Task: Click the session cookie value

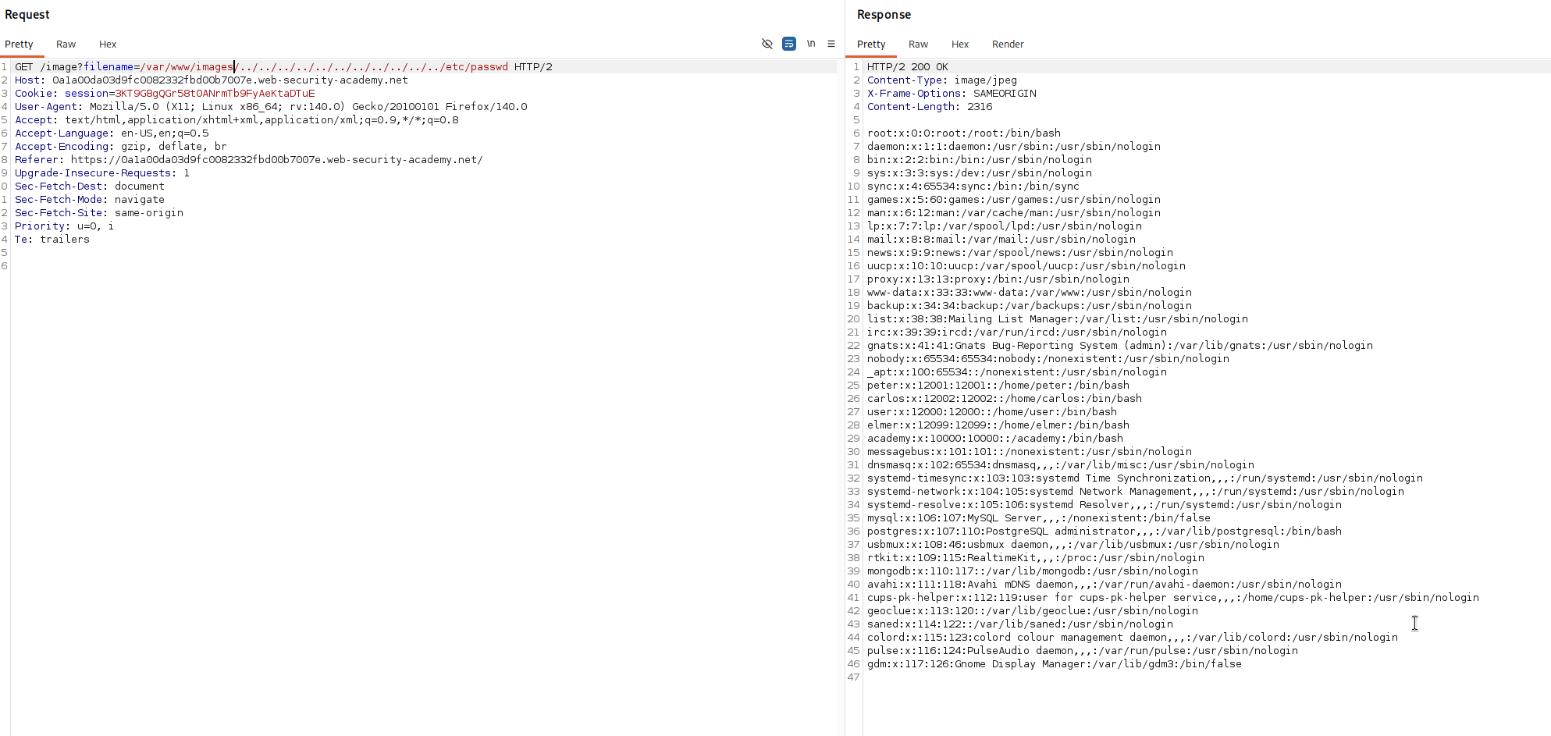Action: 215,94
